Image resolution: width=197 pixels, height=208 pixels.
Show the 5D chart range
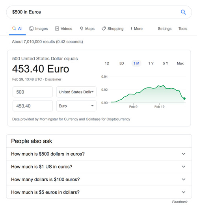121,63
